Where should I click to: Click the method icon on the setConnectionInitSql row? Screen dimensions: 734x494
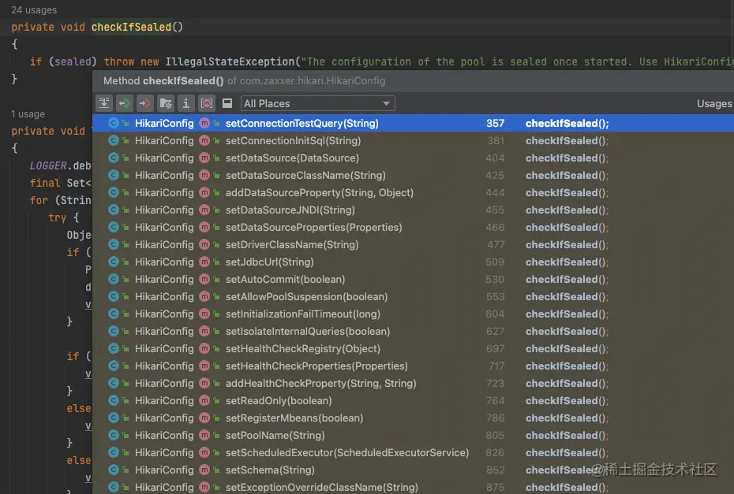pos(204,141)
